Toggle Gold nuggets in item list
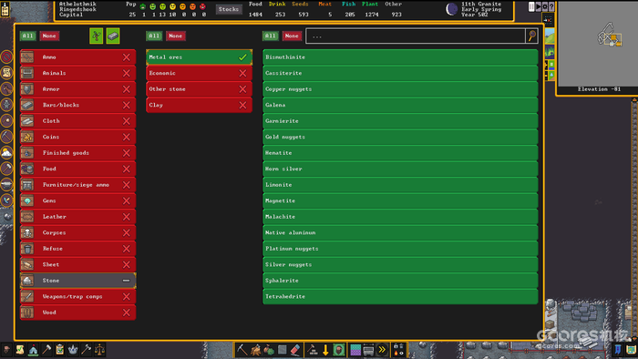The image size is (638, 359). pyautogui.click(x=400, y=137)
